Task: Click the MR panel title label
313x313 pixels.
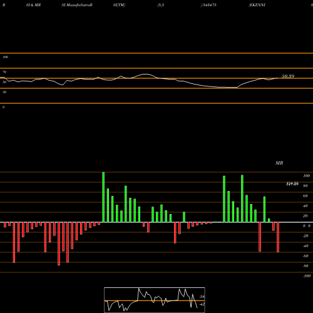Action: [279, 163]
